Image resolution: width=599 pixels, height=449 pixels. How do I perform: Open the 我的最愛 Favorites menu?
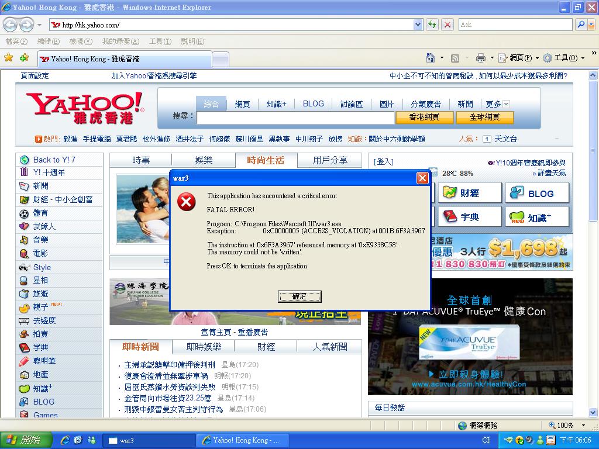coord(121,42)
